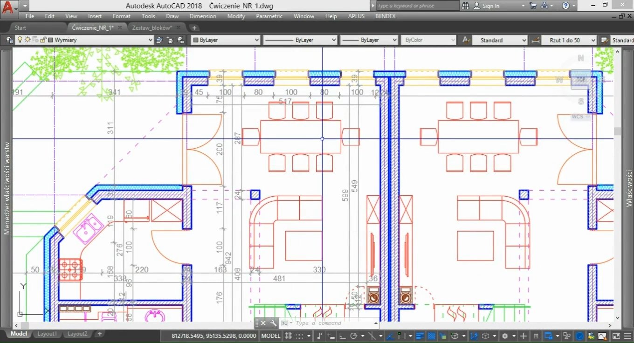This screenshot has width=634, height=343.
Task: Click the Autodesk App Store cart icon
Action: [533, 6]
